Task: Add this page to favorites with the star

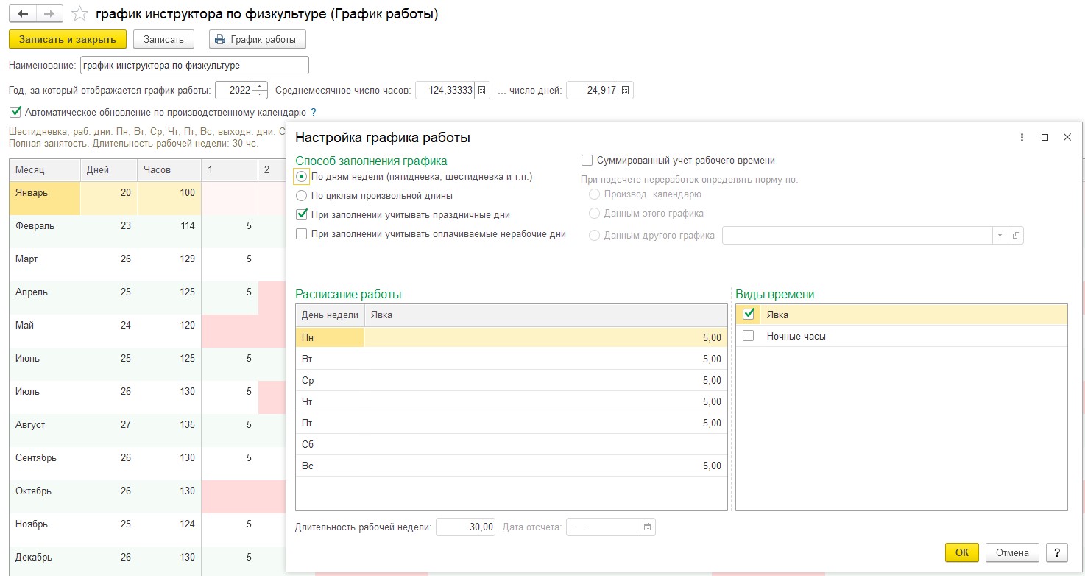Action: pos(79,14)
